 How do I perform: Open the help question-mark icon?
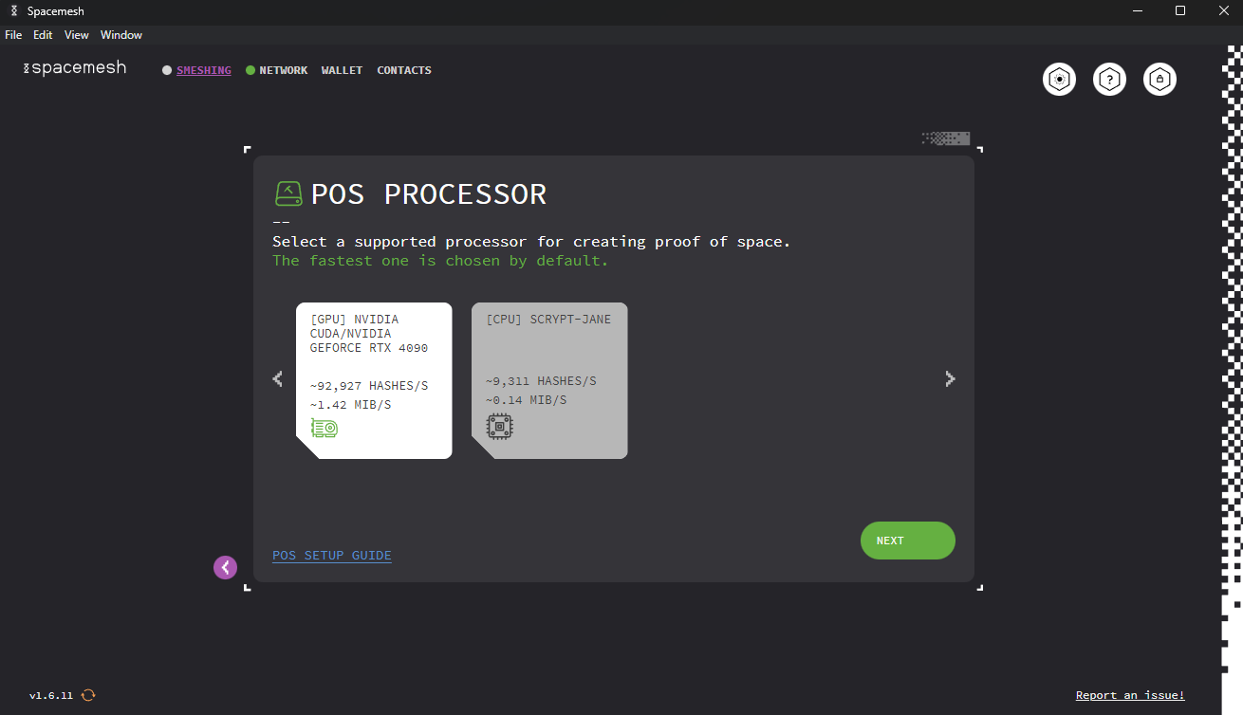[x=1109, y=80]
